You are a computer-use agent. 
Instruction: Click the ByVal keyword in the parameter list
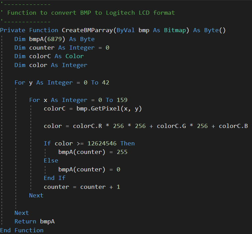coord(126,30)
